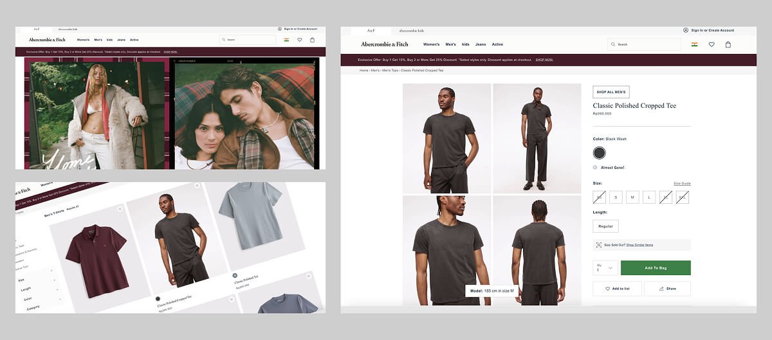Click the SHOP ALL MEN'S button
772x340 pixels.
coord(611,92)
